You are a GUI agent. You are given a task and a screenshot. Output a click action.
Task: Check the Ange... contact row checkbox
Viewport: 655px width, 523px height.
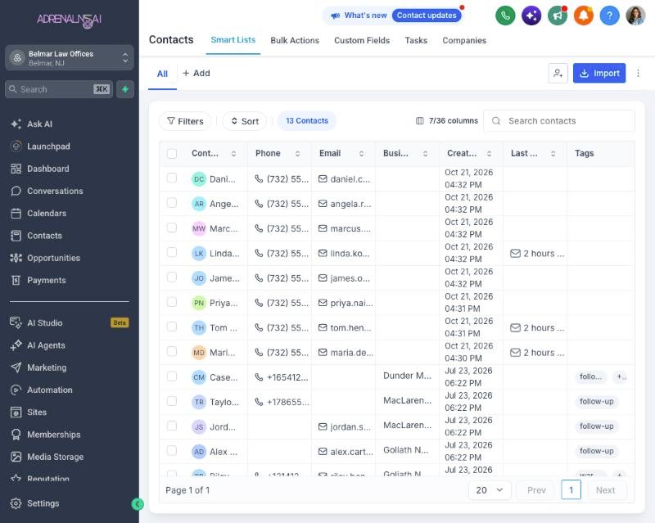172,203
